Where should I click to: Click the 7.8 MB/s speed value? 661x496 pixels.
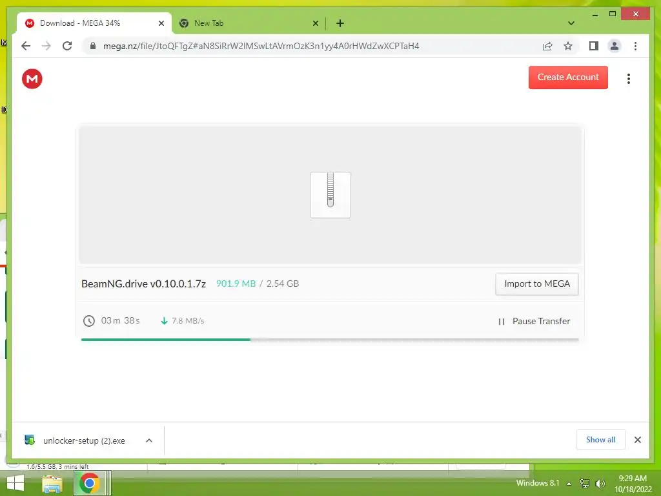pos(188,321)
